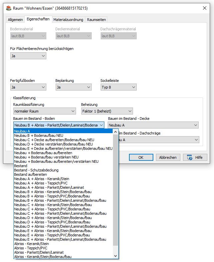Open the Fertigfußboden dropdown
The image size is (214, 262).
(x=28, y=87)
